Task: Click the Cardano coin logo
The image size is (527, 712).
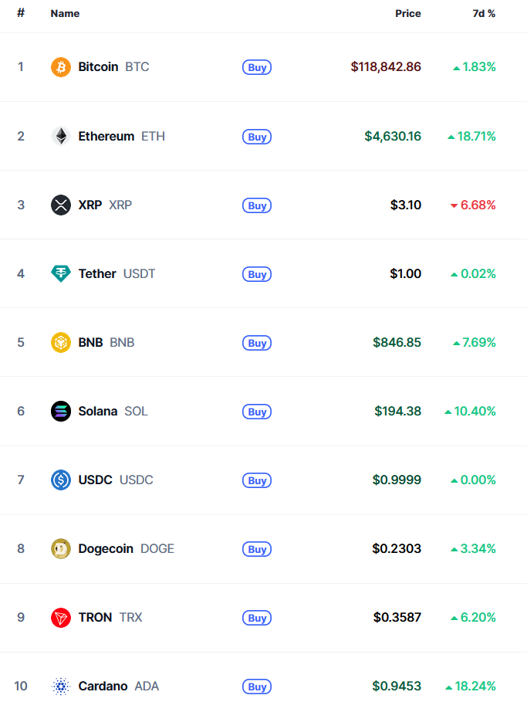Action: (60, 687)
